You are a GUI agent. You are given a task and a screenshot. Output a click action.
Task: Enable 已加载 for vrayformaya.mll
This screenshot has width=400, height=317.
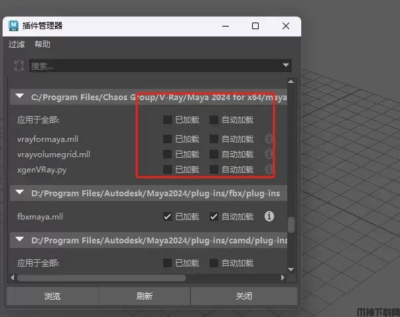[x=168, y=139]
